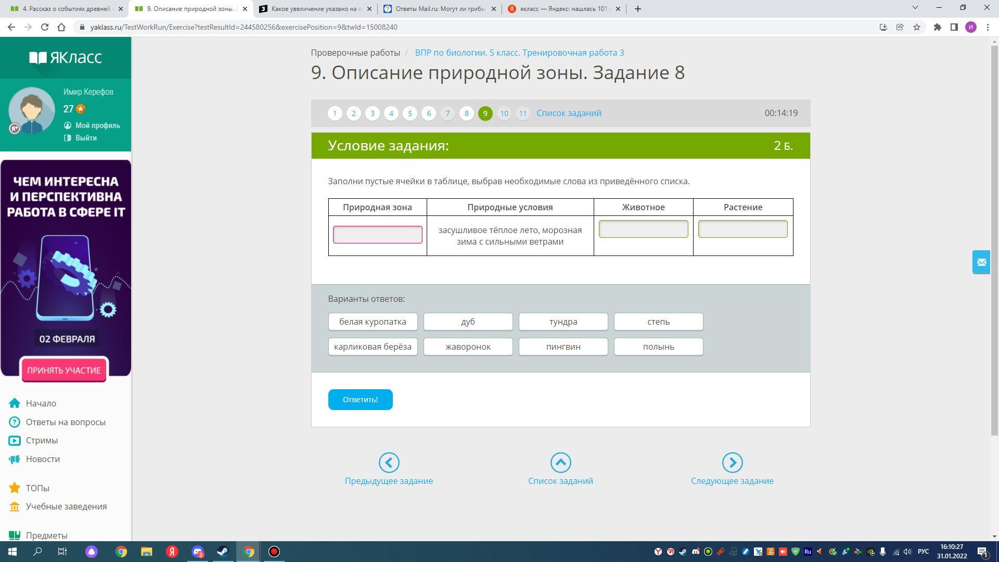Click the previous task arrow icon
Image resolution: width=999 pixels, height=562 pixels.
(x=389, y=462)
